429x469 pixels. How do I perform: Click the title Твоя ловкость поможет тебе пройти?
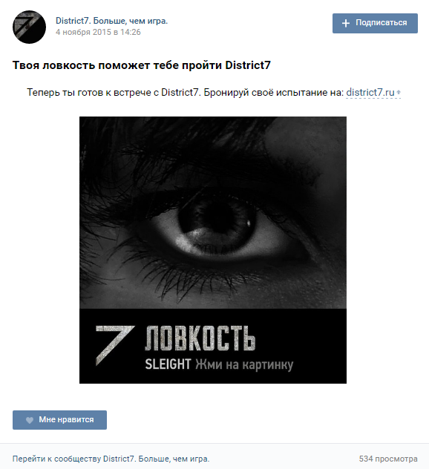pyautogui.click(x=118, y=65)
